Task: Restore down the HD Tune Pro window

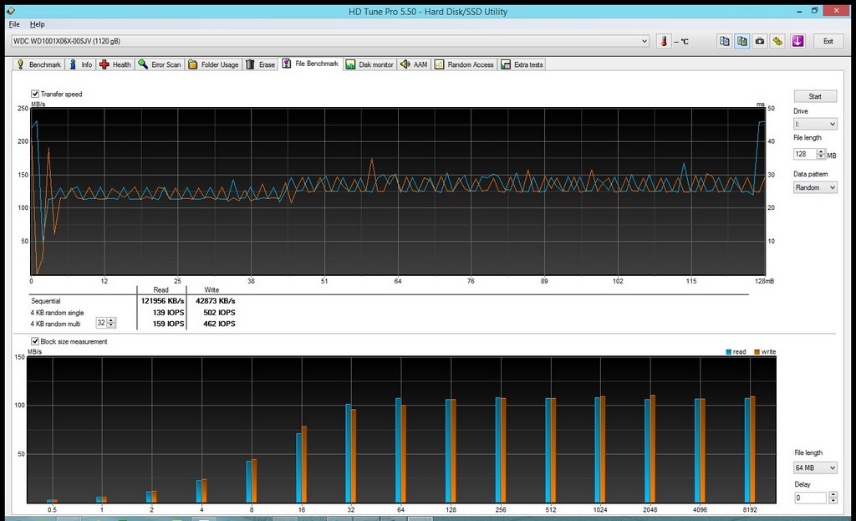Action: pyautogui.click(x=814, y=11)
